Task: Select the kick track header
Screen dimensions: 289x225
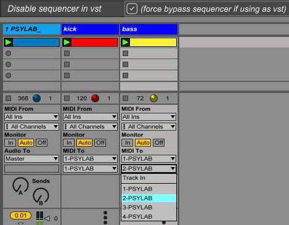Action: [90, 29]
